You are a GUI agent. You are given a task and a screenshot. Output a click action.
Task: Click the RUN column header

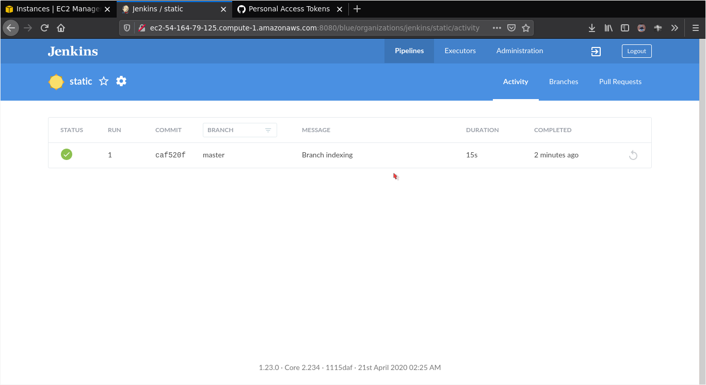115,130
